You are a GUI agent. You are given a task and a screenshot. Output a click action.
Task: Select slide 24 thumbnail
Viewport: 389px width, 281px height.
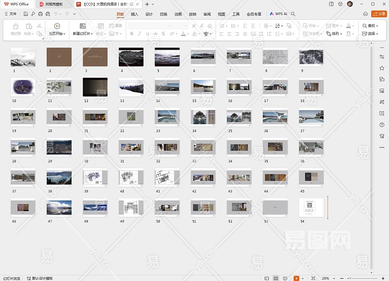[203, 118]
